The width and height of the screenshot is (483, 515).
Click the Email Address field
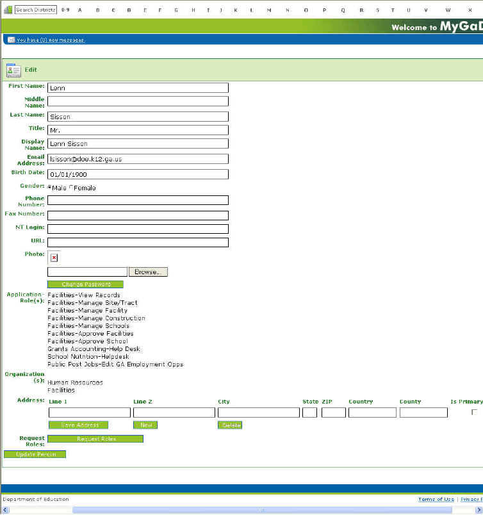[138, 159]
